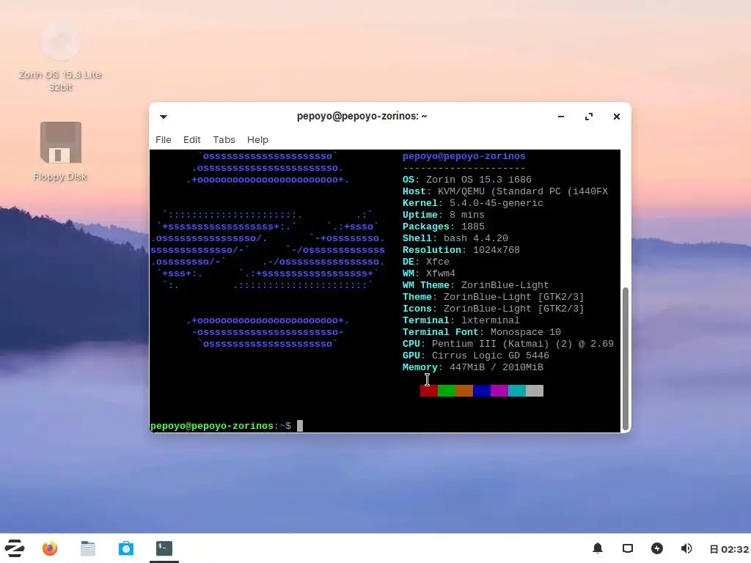Close the terminal window

[x=616, y=117]
